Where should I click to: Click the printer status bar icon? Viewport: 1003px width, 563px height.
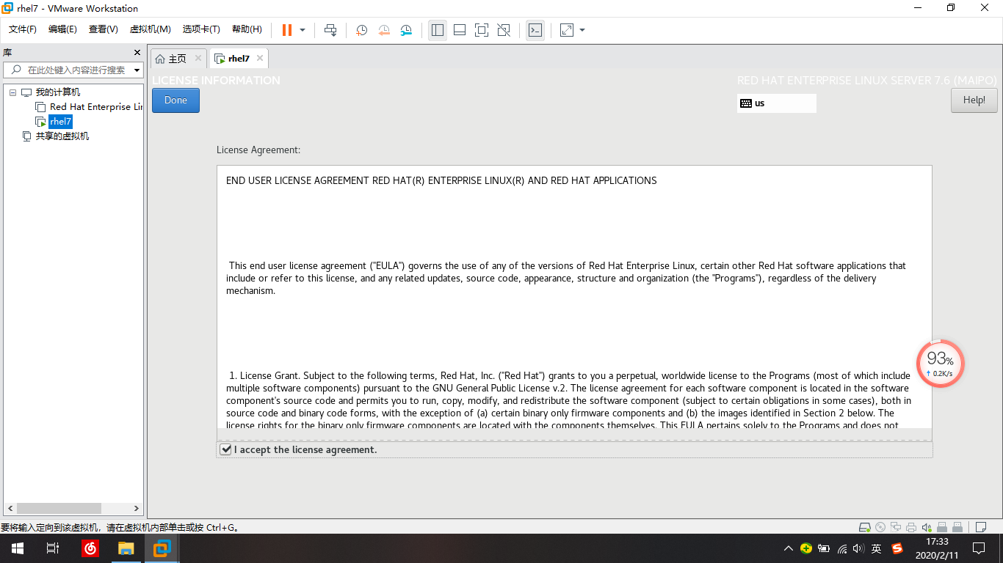911,527
